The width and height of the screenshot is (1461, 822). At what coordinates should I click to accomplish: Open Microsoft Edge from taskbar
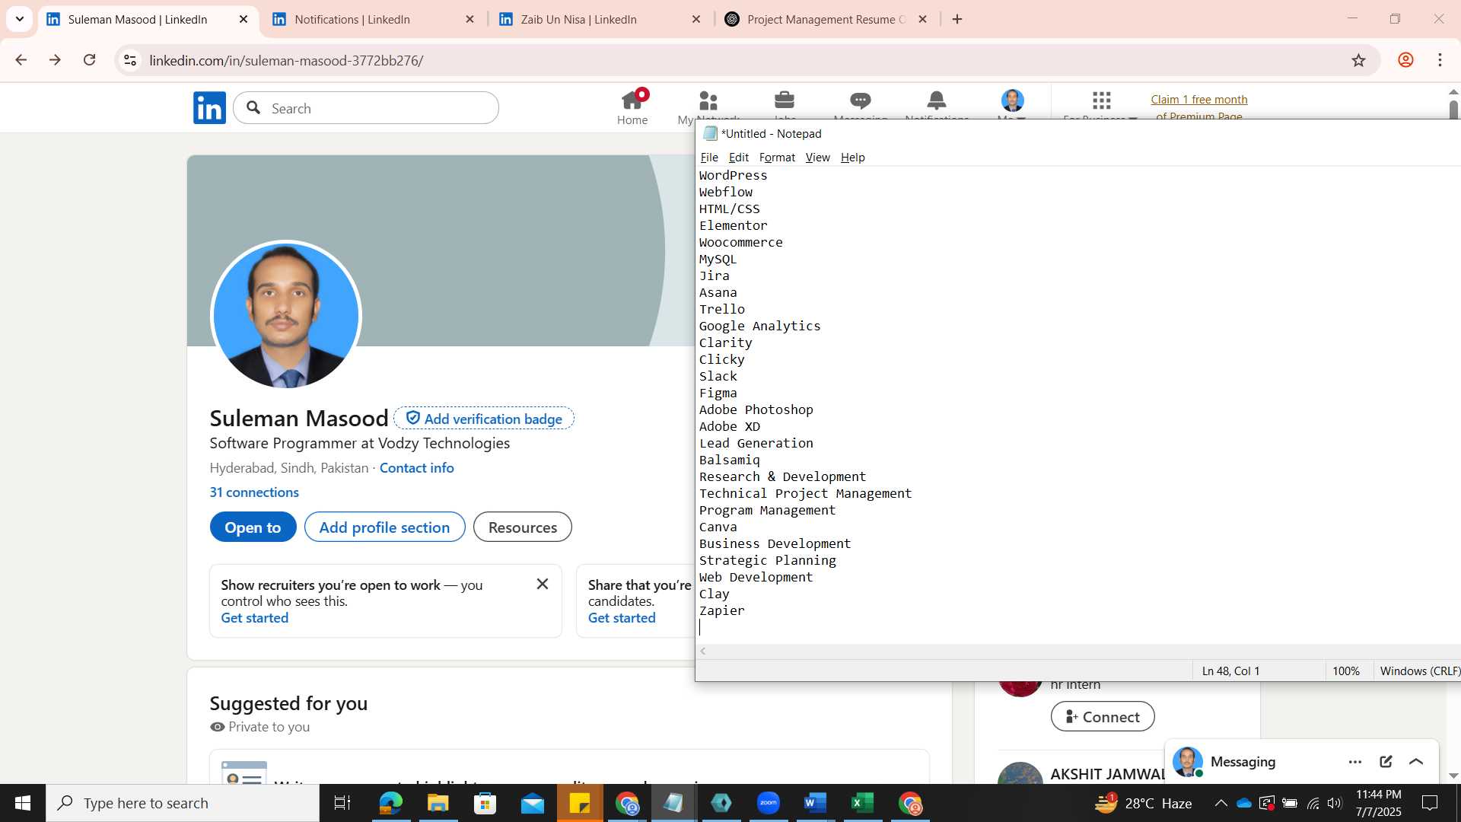[390, 803]
